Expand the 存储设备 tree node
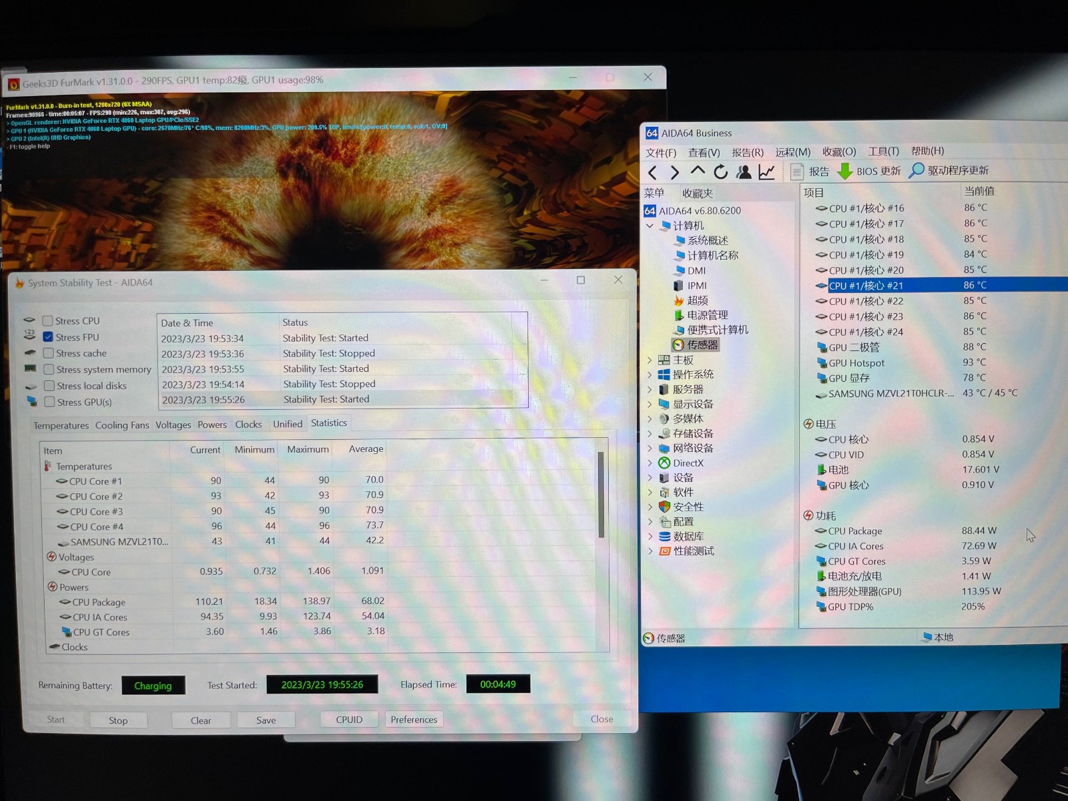Image resolution: width=1068 pixels, height=801 pixels. click(649, 433)
